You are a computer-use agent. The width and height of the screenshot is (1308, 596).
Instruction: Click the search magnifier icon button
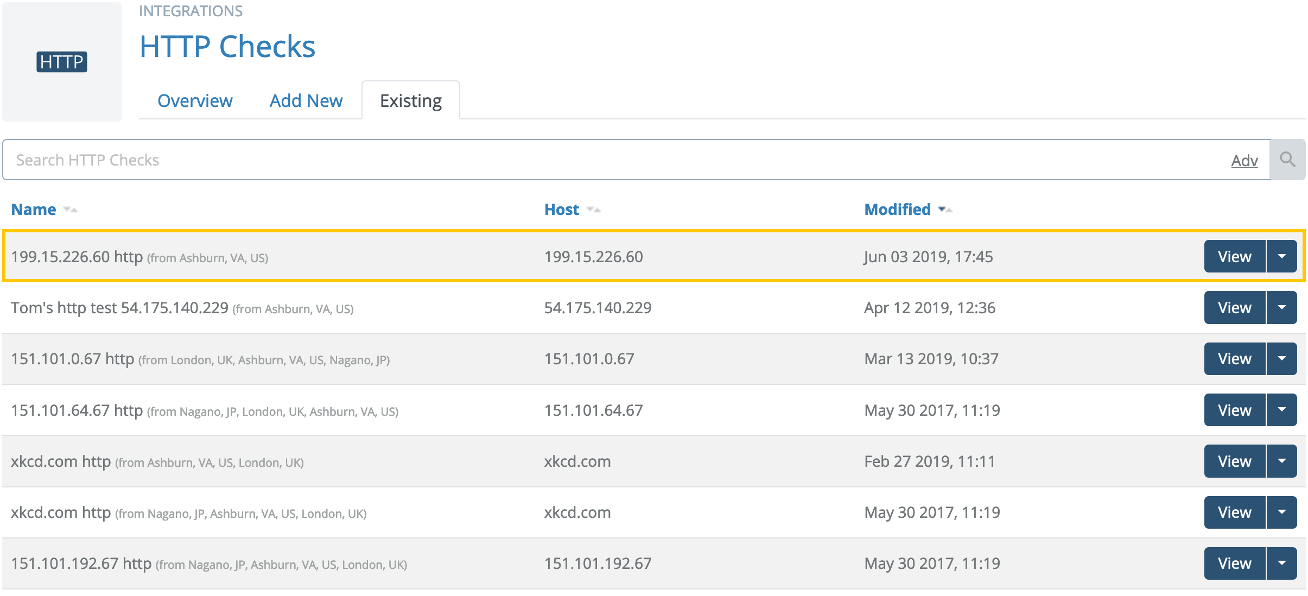click(1287, 160)
